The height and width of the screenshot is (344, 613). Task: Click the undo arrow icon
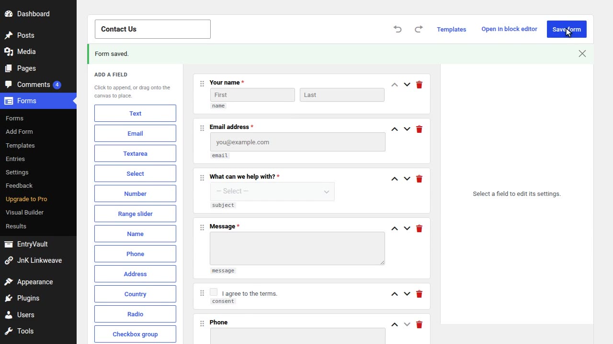tap(397, 29)
